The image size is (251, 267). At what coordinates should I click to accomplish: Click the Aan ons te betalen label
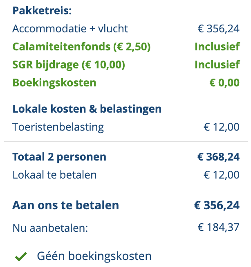(66, 205)
